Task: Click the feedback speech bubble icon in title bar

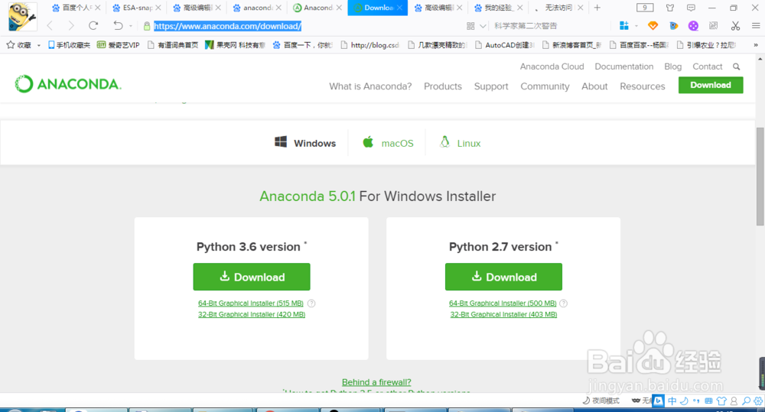Action: (691, 8)
